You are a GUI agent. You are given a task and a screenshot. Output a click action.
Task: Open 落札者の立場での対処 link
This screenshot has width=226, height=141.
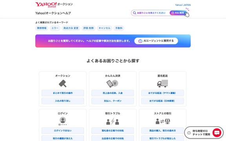tap(113, 131)
